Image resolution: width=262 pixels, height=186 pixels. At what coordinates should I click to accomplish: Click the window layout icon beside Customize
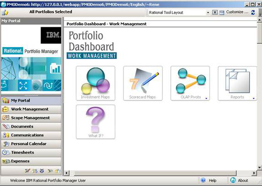pos(222,12)
